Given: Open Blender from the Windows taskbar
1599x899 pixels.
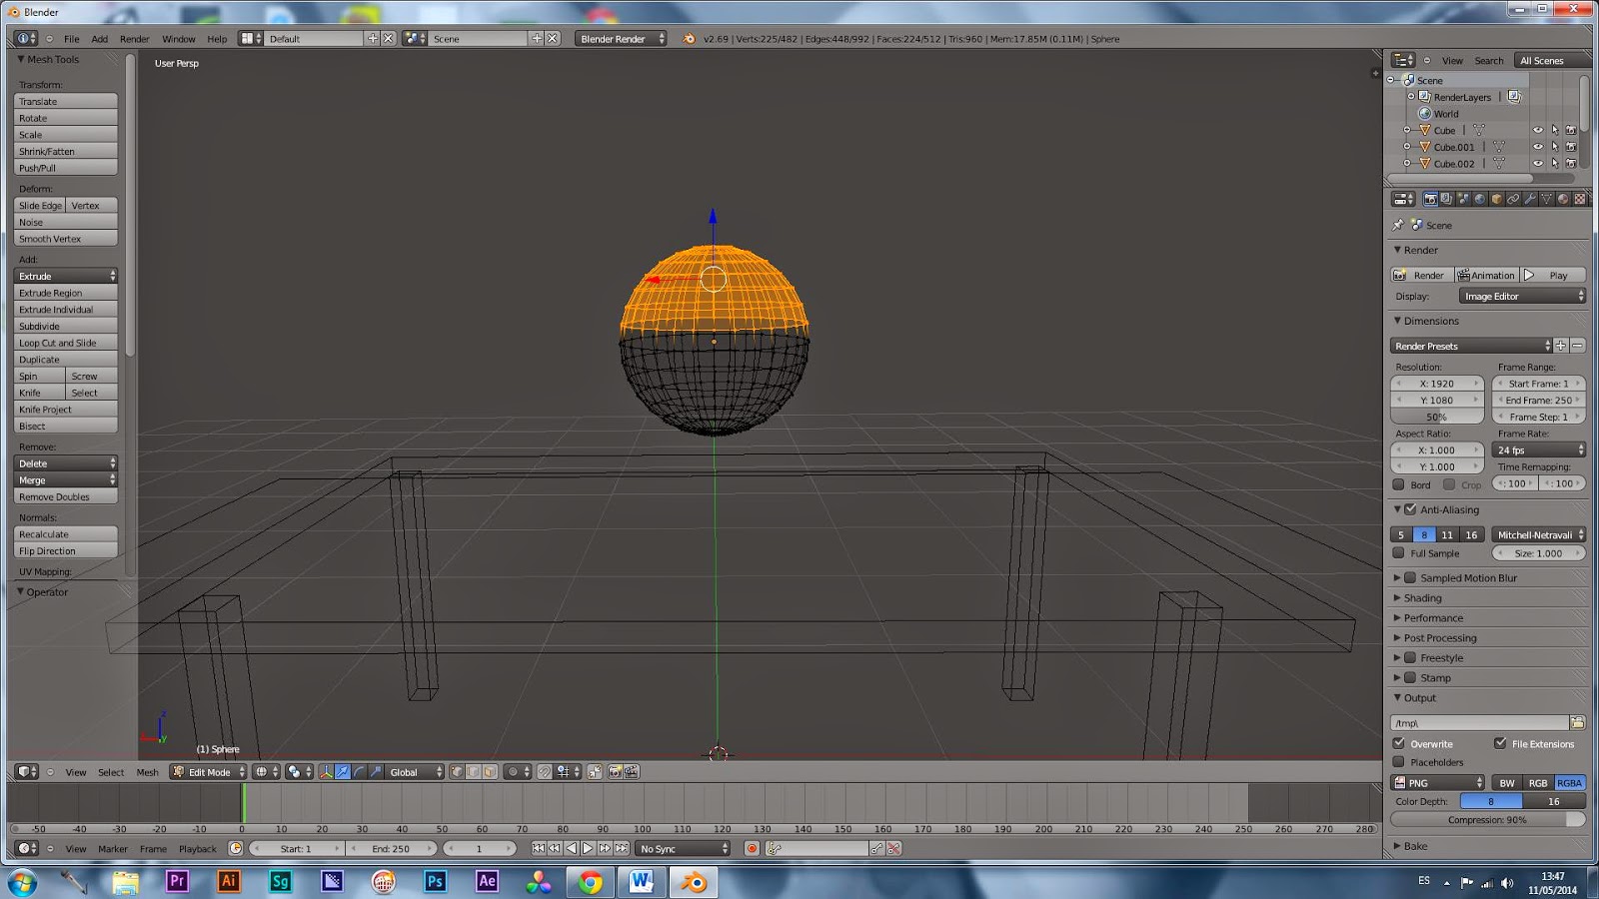Looking at the screenshot, I should click(693, 883).
